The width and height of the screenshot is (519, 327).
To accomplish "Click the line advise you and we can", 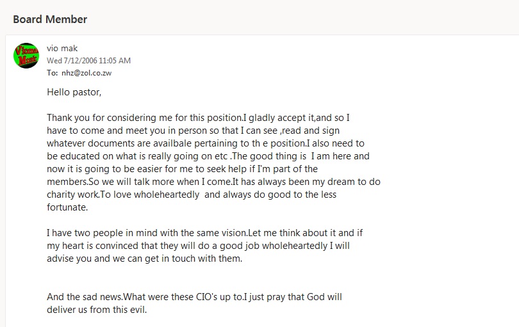I will (x=144, y=259).
